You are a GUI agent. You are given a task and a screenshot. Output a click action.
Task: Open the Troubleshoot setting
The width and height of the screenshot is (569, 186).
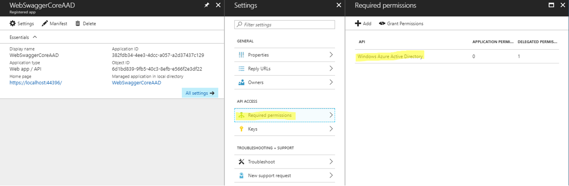coord(285,161)
